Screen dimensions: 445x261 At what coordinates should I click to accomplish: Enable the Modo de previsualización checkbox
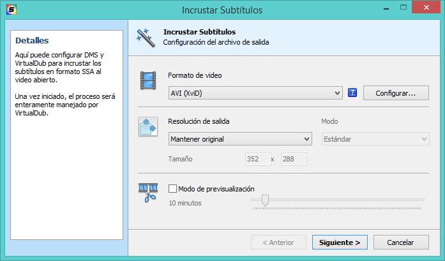[x=172, y=189]
